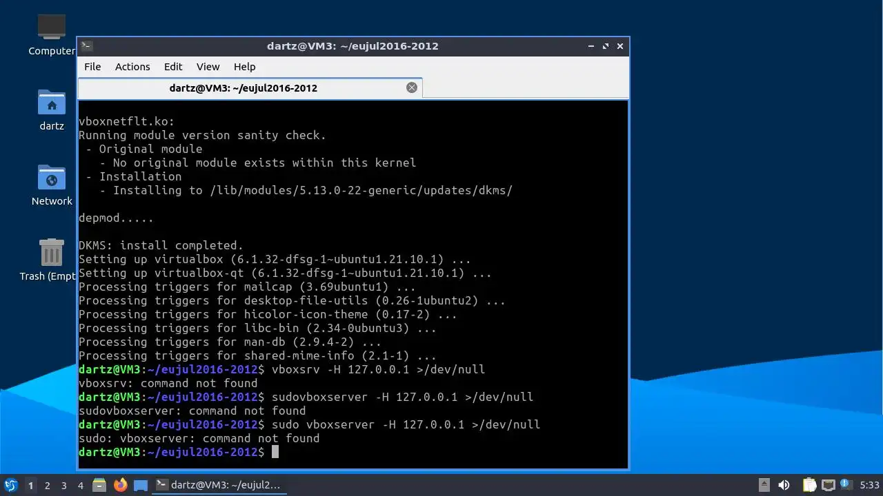Open the volume control icon
The height and width of the screenshot is (496, 883).
click(784, 485)
